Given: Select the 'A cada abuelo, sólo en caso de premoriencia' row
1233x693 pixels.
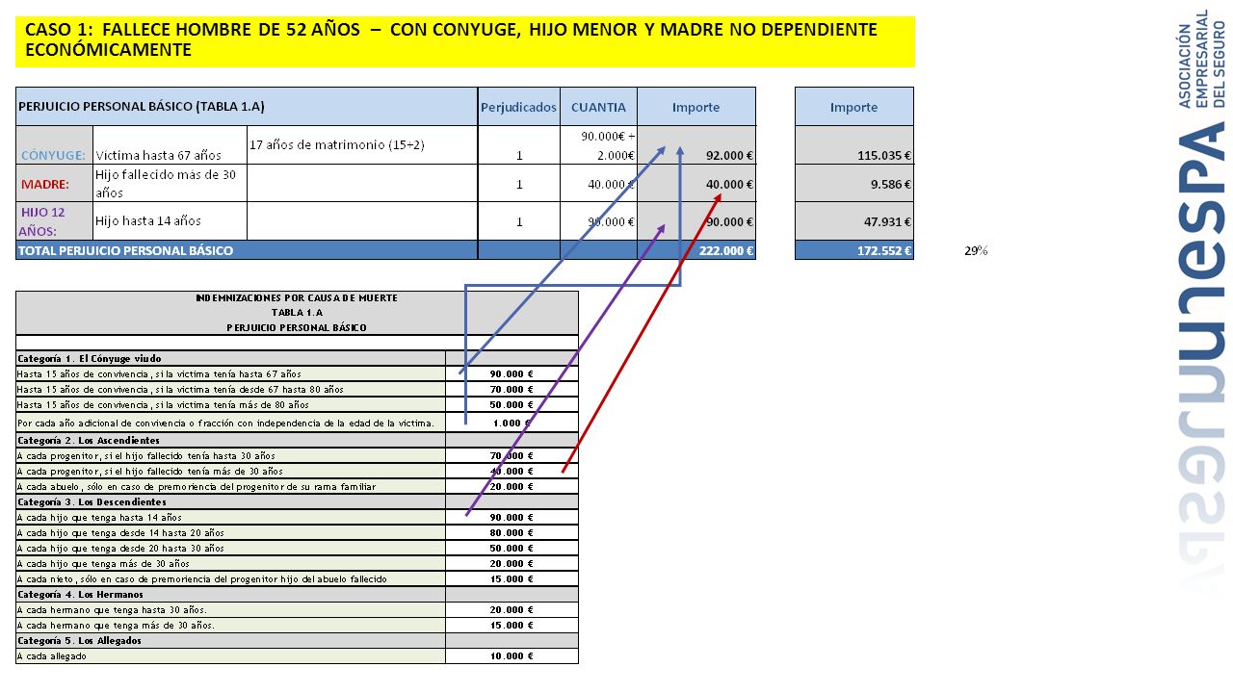Looking at the screenshot, I should point(297,486).
